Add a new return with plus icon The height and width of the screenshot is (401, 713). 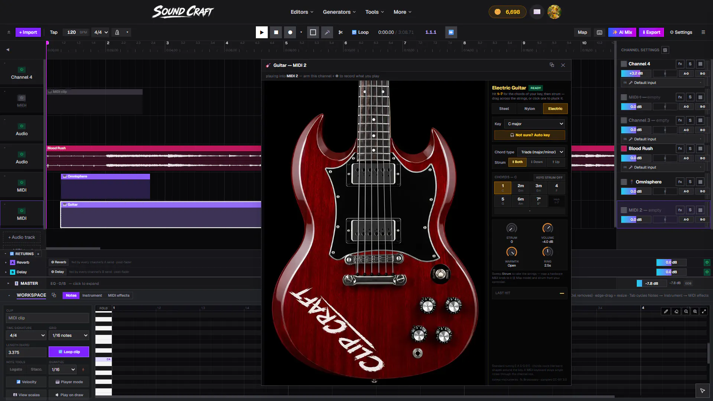(38, 254)
